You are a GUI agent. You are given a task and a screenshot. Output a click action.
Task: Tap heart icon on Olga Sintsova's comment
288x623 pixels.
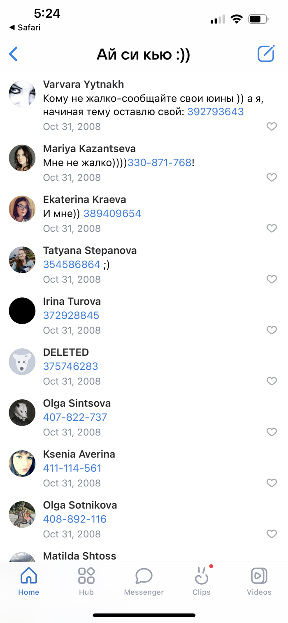(x=272, y=432)
